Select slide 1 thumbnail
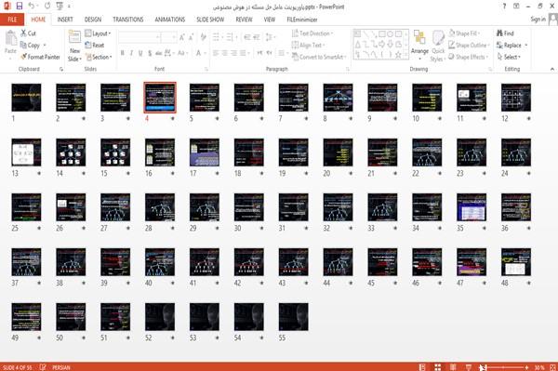 click(26, 98)
